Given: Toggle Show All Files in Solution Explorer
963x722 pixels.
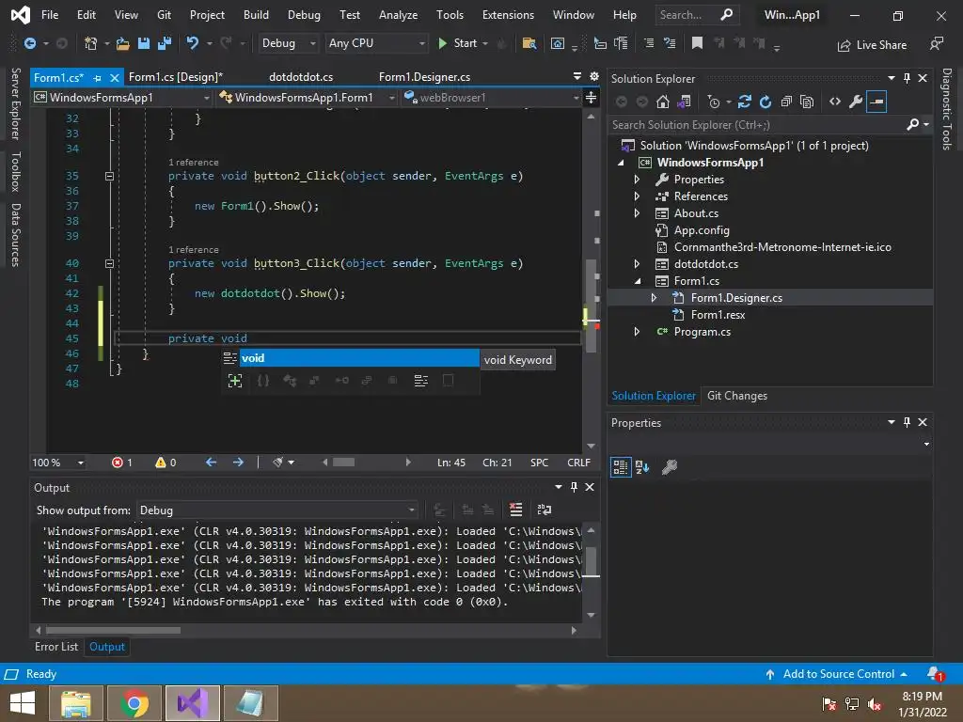Looking at the screenshot, I should (x=807, y=102).
